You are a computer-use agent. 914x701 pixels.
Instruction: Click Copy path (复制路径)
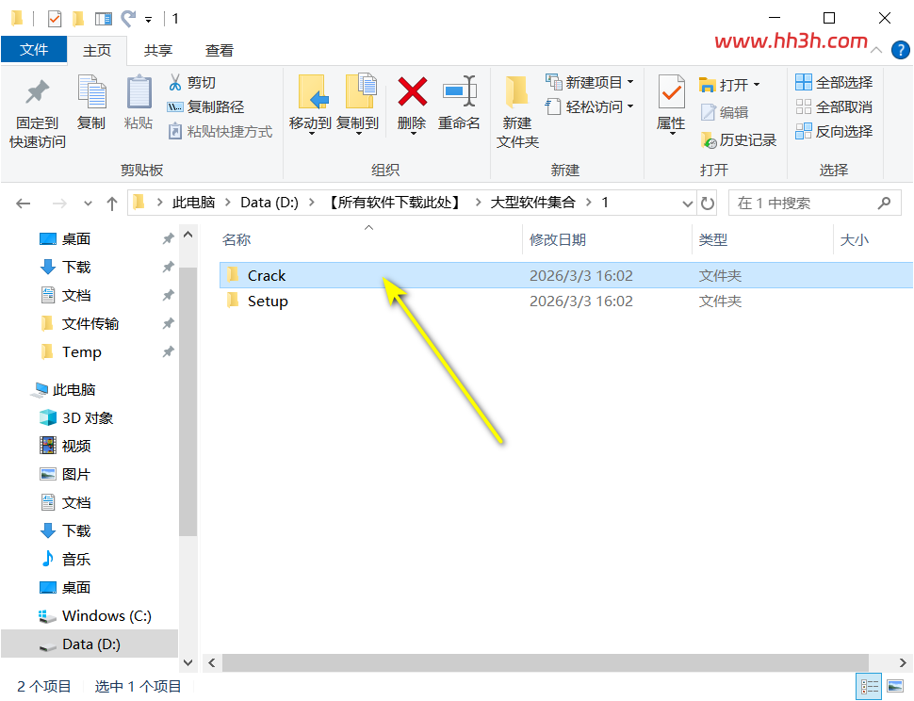click(205, 106)
